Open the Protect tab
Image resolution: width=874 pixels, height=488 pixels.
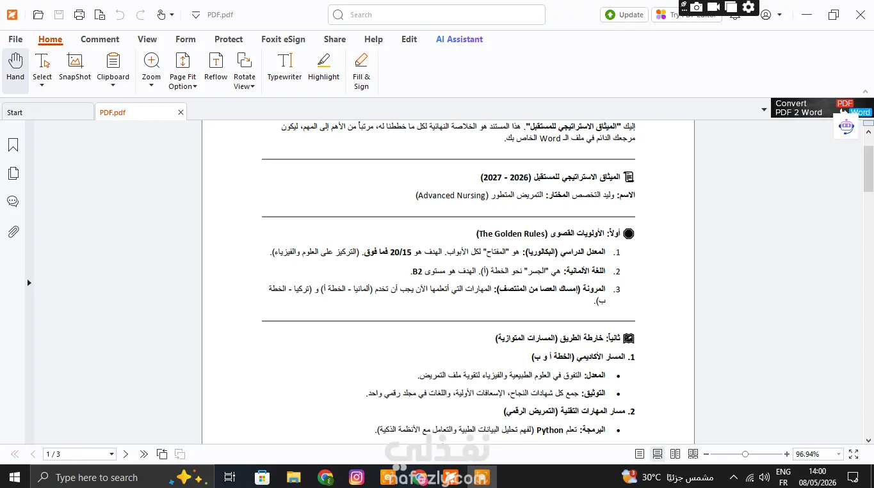tap(229, 39)
